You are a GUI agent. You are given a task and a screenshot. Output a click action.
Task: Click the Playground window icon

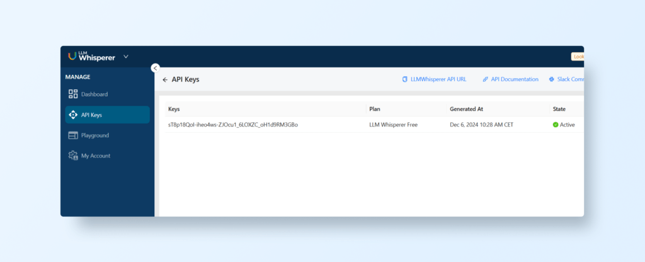click(x=72, y=135)
